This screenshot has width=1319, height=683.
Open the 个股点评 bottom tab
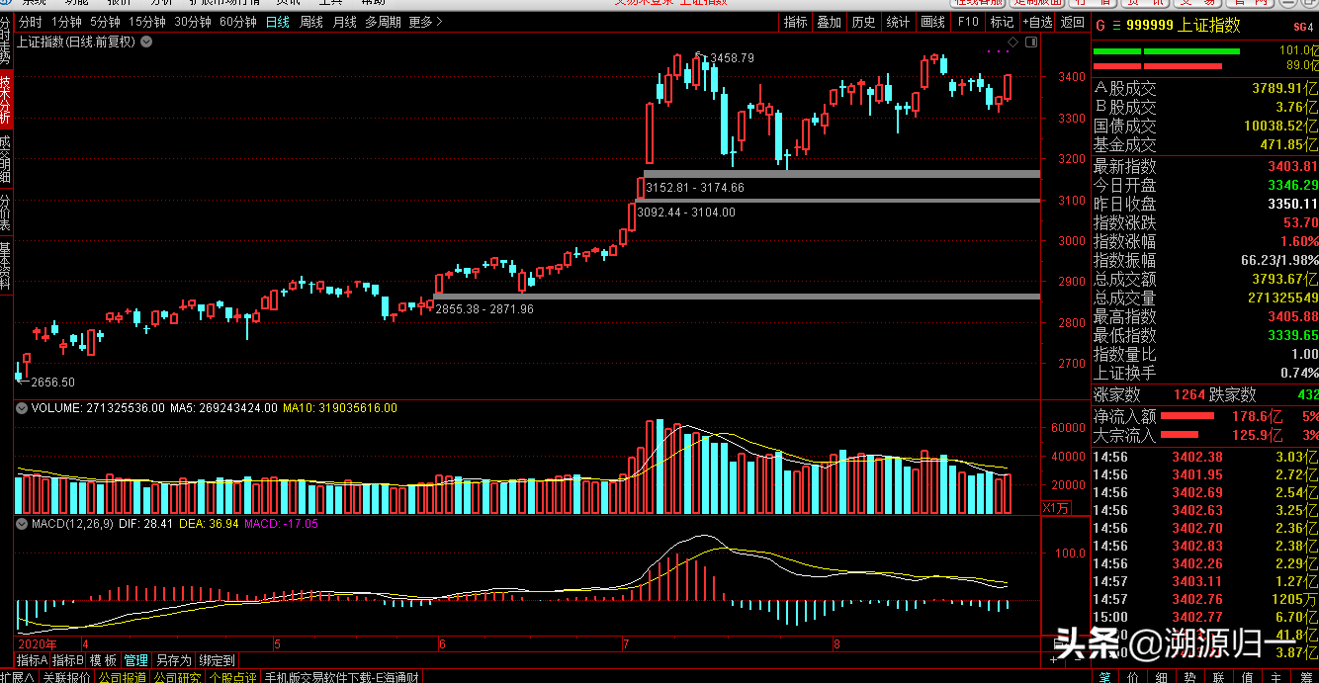pos(232,677)
